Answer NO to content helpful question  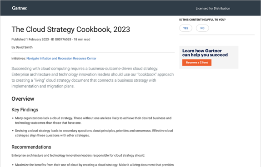tap(202, 28)
